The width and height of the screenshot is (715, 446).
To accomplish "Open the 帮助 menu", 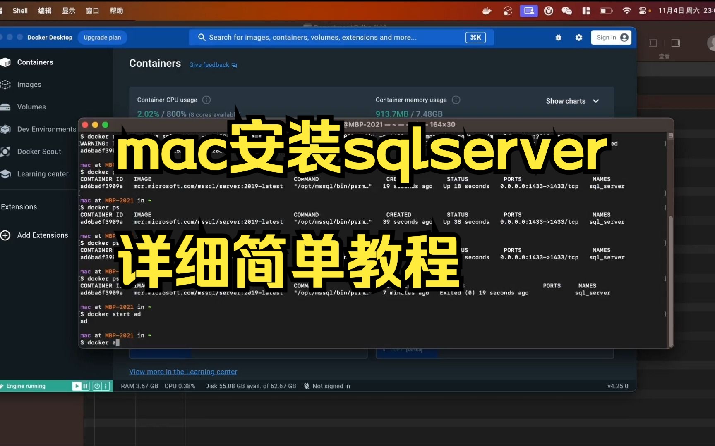I will 116,11.
